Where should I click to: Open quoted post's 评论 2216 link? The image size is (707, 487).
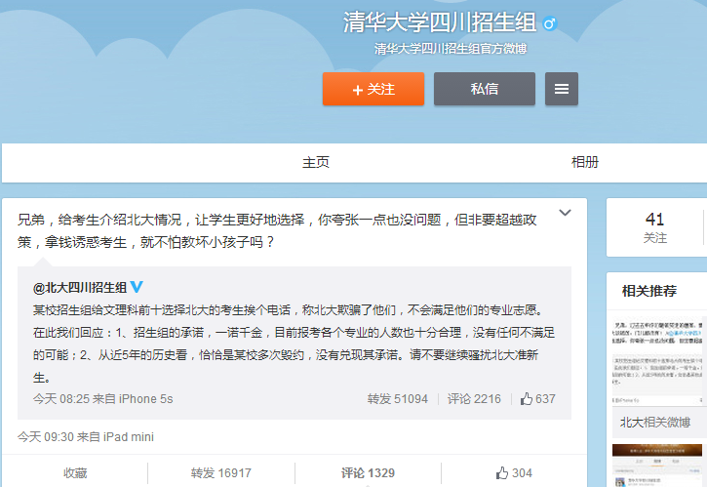coord(474,398)
